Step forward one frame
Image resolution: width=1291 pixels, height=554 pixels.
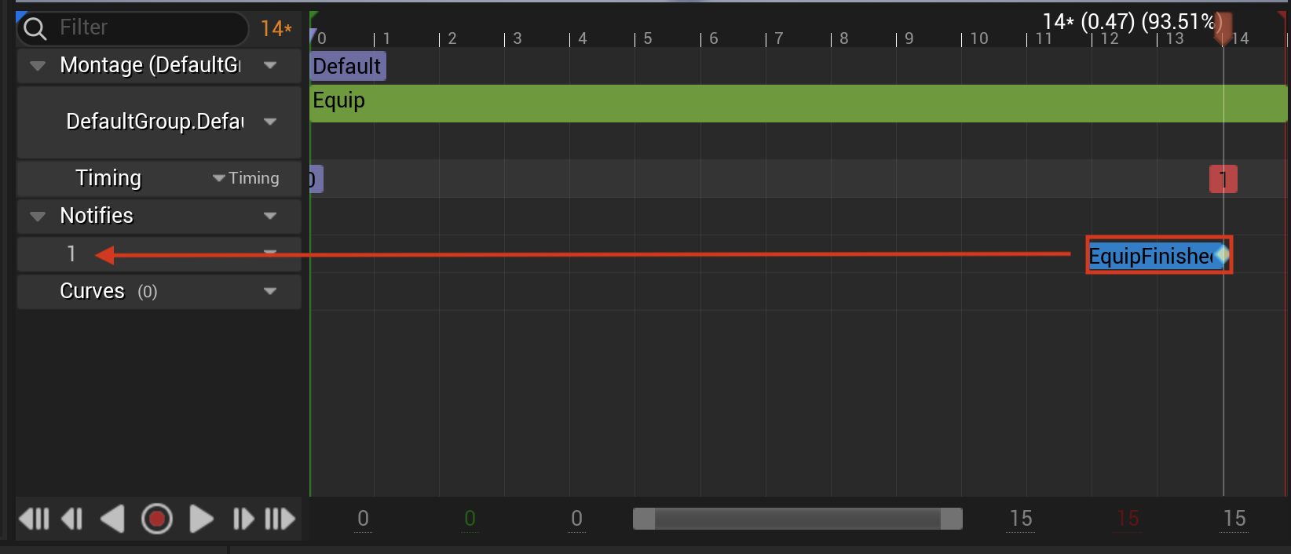[x=243, y=519]
